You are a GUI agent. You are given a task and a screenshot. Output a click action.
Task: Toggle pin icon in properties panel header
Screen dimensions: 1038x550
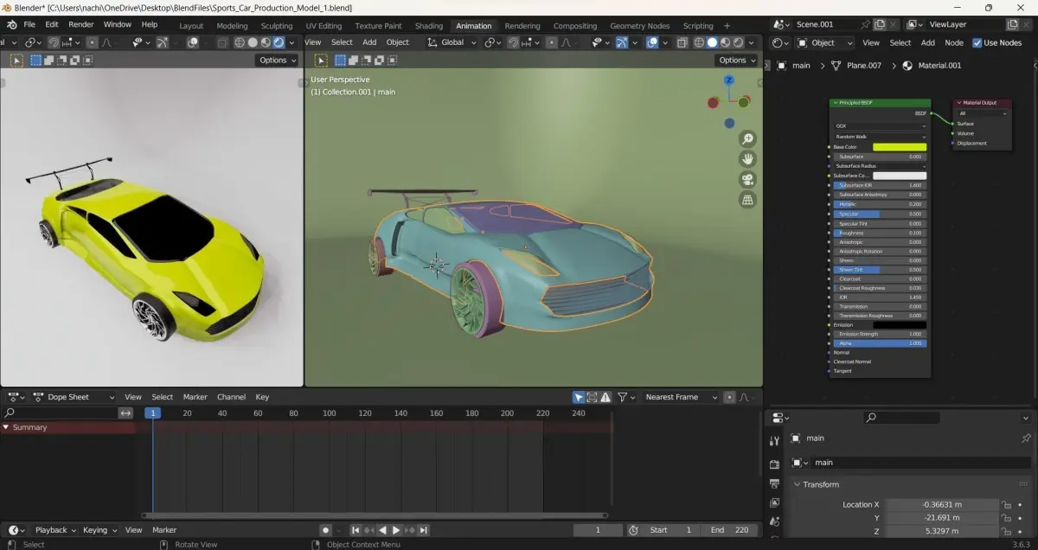click(x=1026, y=438)
